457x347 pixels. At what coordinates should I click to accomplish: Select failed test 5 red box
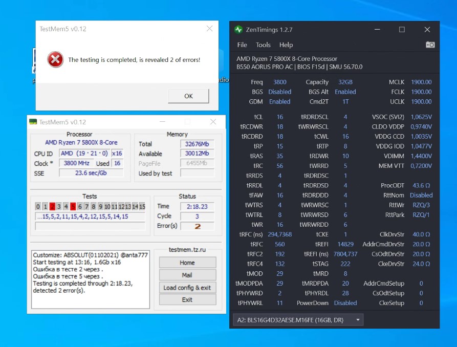73,206
